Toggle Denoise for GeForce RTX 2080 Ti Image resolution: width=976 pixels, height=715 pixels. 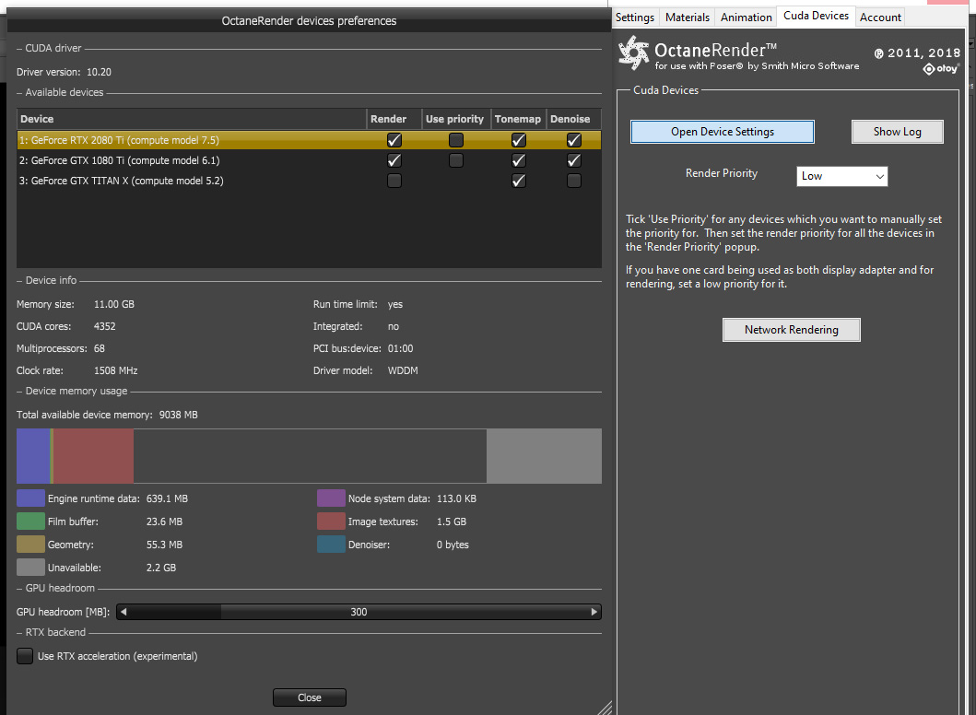point(574,140)
